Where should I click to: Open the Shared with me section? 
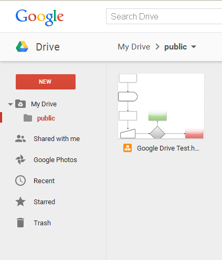pos(57,138)
